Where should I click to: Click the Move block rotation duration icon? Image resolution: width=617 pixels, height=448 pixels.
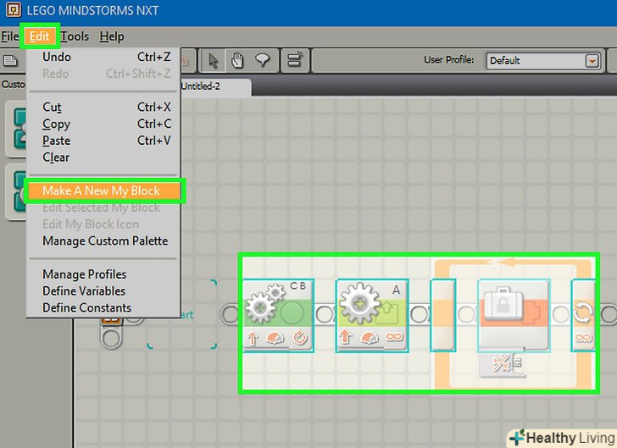[300, 337]
